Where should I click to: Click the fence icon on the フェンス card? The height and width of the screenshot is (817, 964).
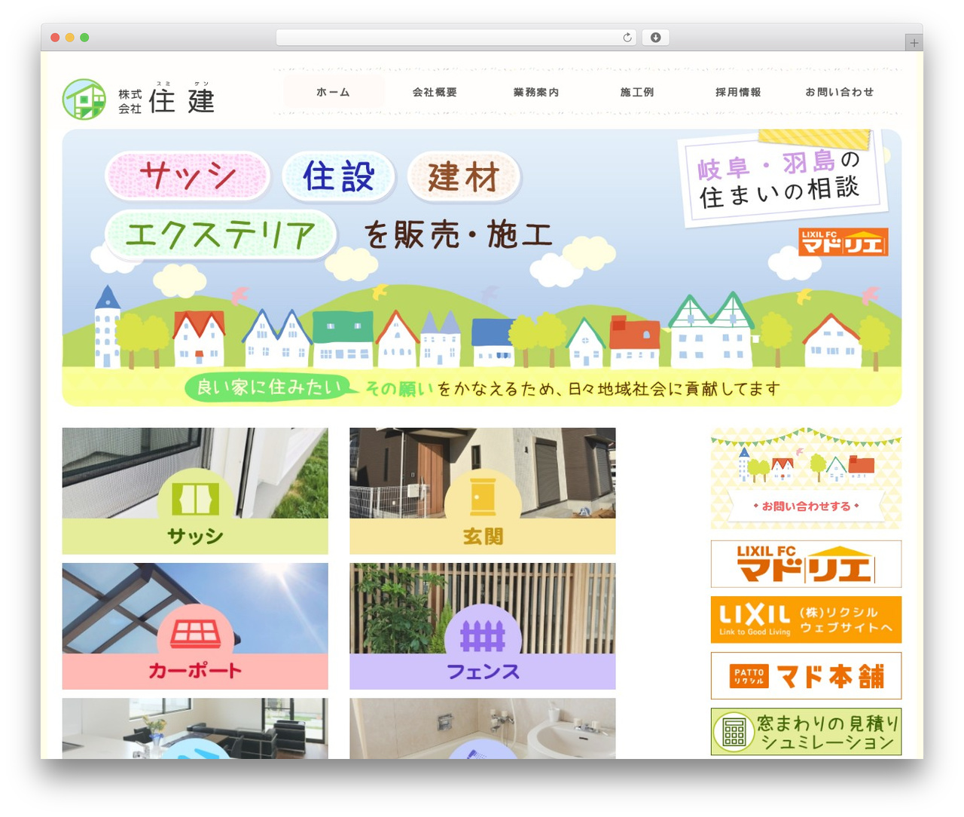483,635
